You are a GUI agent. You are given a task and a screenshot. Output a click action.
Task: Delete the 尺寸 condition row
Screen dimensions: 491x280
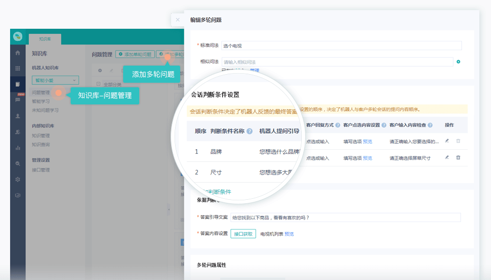[x=458, y=157]
